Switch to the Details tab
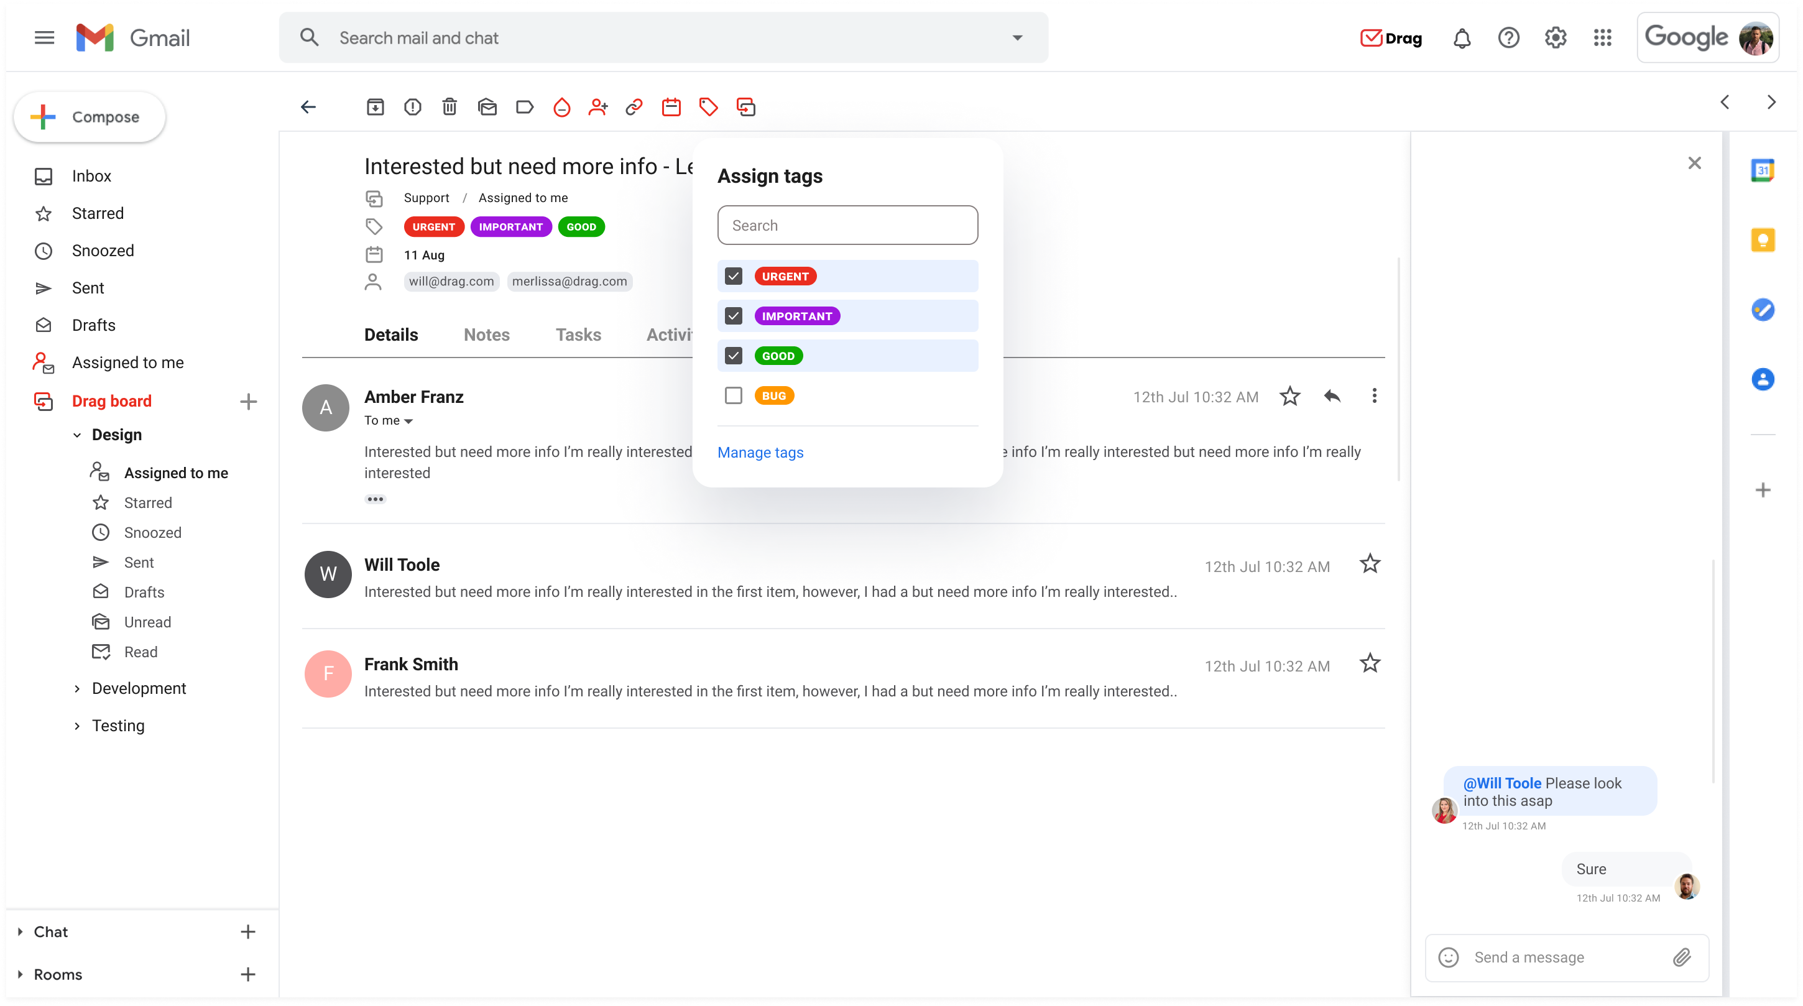 pyautogui.click(x=390, y=335)
